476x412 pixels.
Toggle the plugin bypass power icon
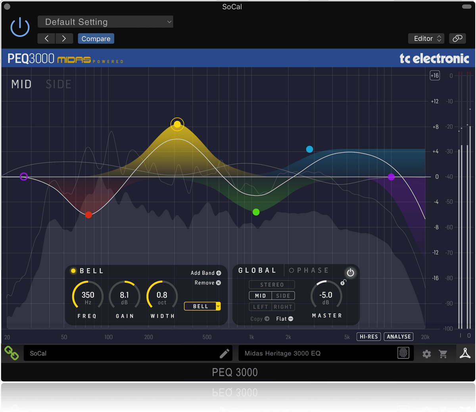[20, 28]
